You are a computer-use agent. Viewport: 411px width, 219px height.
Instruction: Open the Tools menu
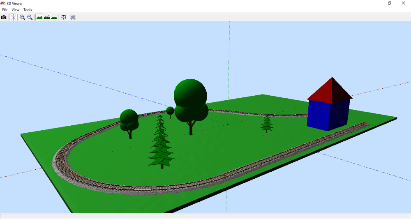28,10
